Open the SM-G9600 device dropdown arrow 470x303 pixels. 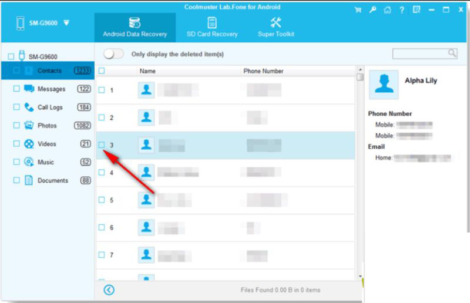[66, 23]
